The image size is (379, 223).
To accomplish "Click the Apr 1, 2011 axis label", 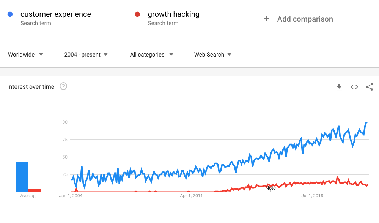I will click(191, 196).
